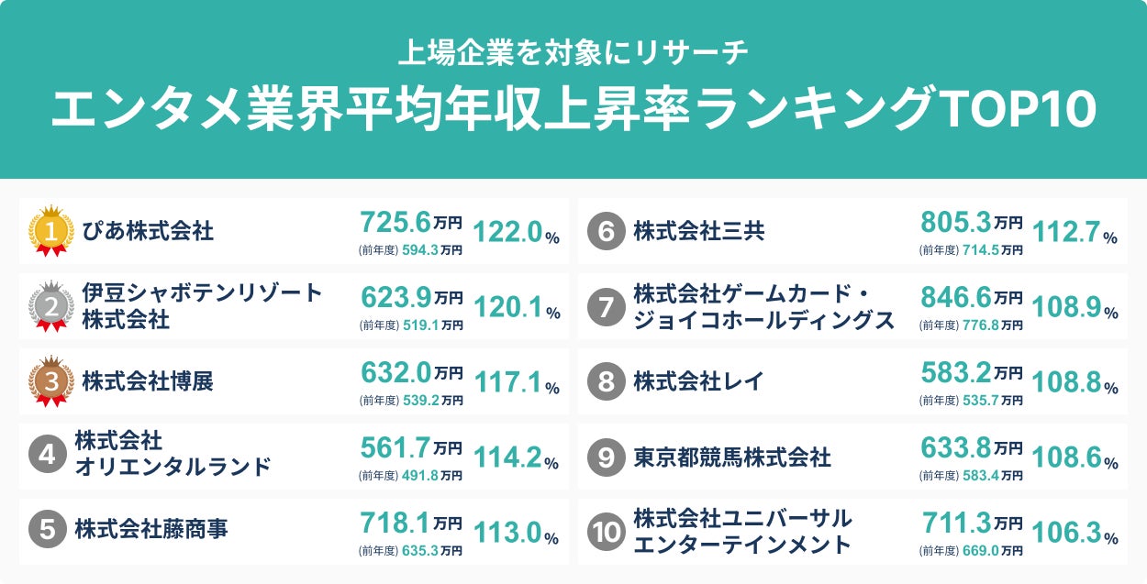Screen dimensions: 1147x584
Task: Click the gray rank 10 badge
Action: click(x=607, y=532)
